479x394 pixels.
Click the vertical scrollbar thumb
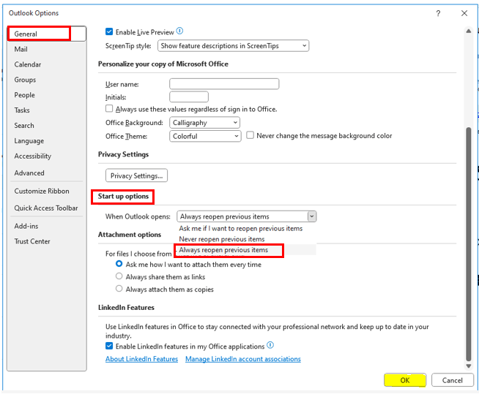click(x=468, y=244)
